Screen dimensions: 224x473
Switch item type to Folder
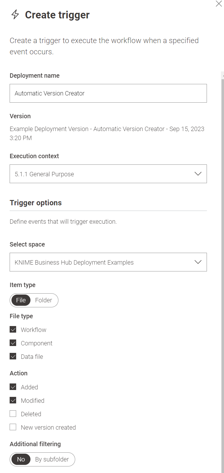click(43, 300)
